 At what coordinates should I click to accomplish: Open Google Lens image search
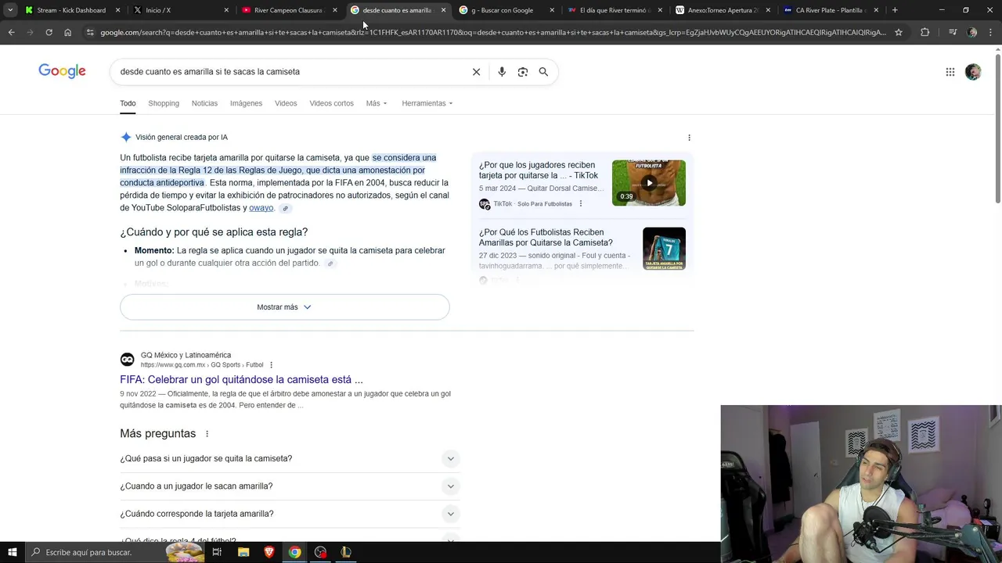523,72
